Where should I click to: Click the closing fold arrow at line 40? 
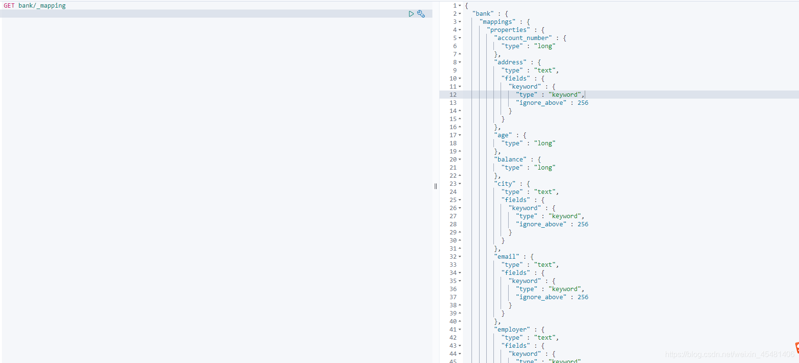pos(460,322)
